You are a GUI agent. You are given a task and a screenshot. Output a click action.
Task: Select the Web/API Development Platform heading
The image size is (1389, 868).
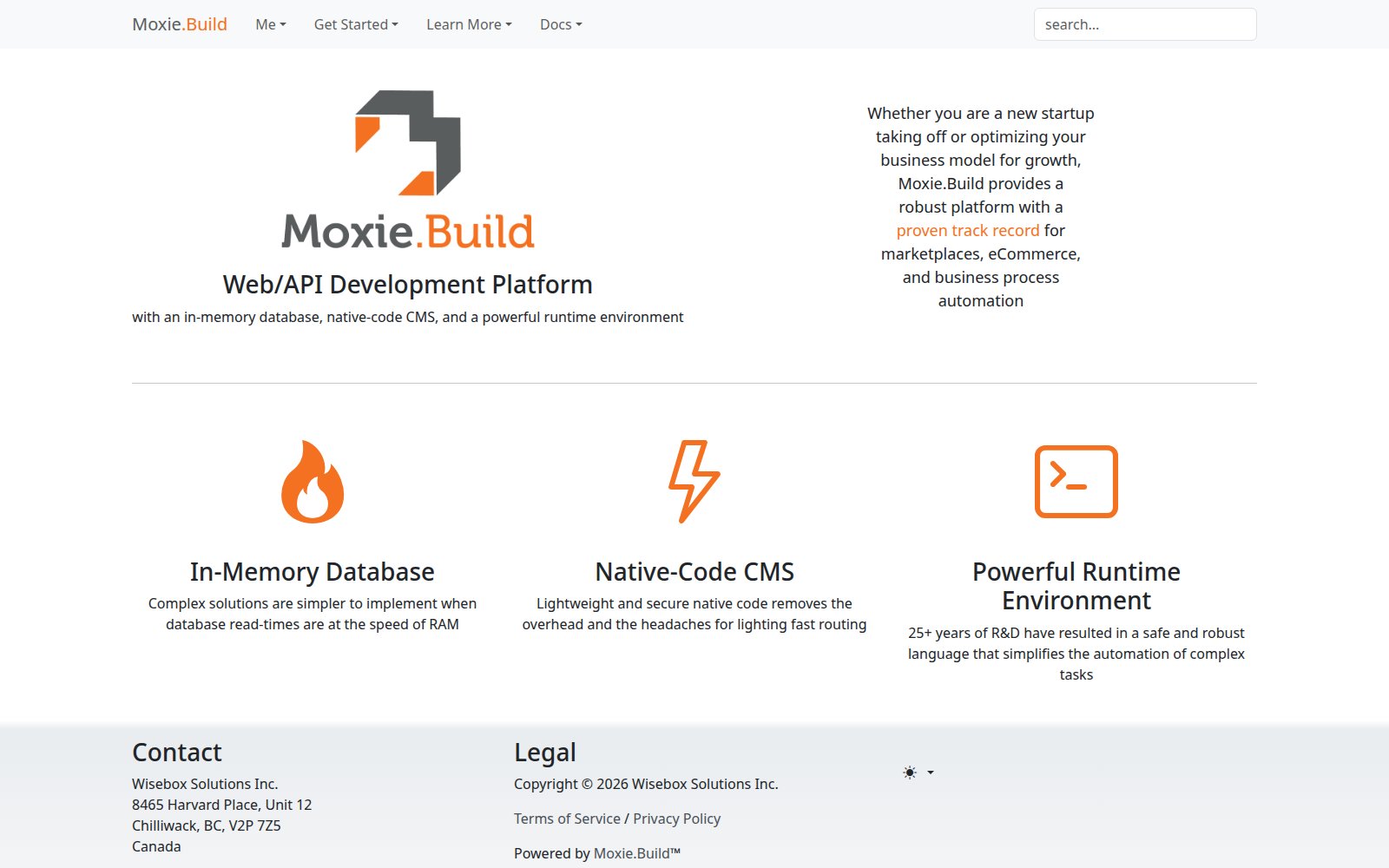click(408, 285)
